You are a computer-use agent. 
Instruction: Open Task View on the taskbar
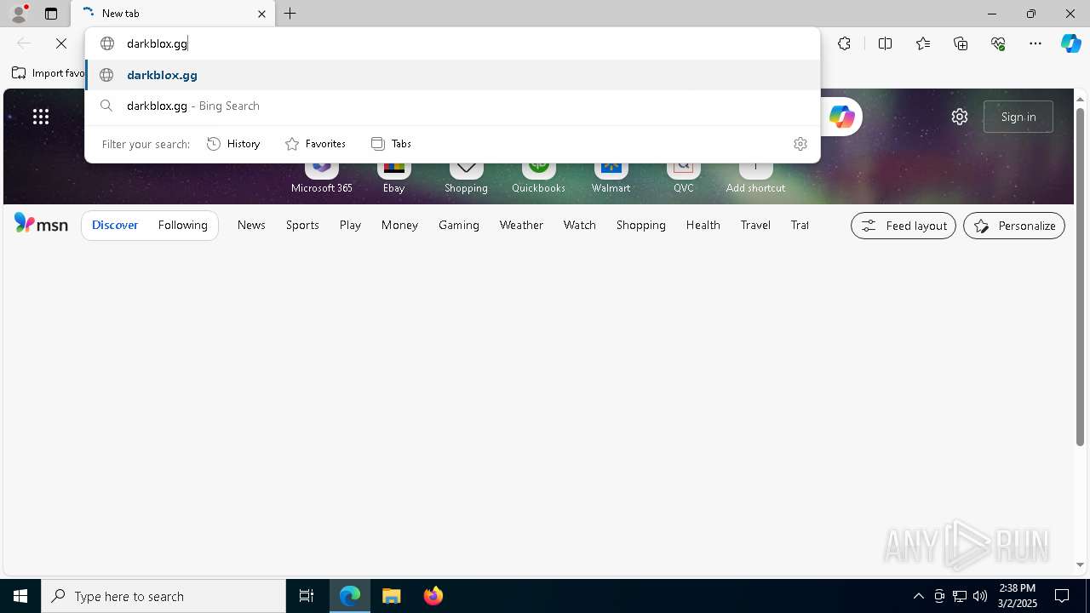307,596
